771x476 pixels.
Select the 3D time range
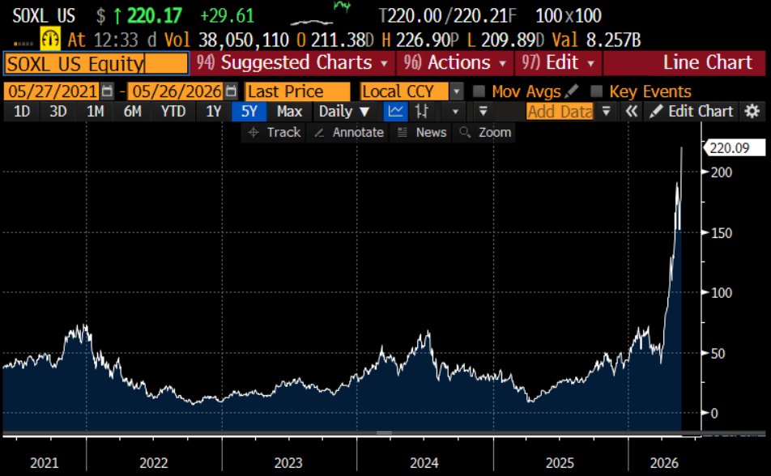tap(58, 112)
